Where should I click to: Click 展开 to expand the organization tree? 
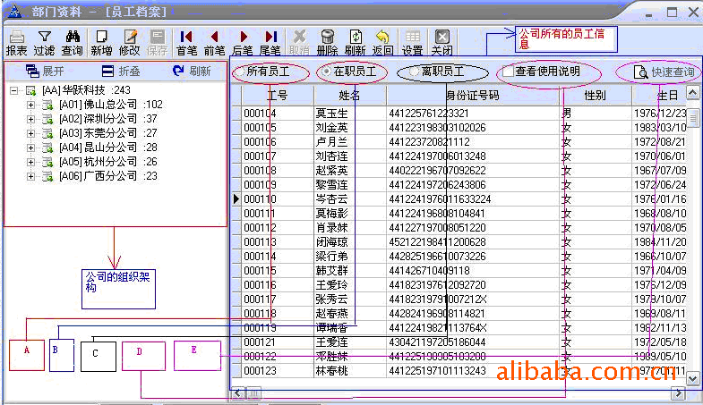click(45, 72)
